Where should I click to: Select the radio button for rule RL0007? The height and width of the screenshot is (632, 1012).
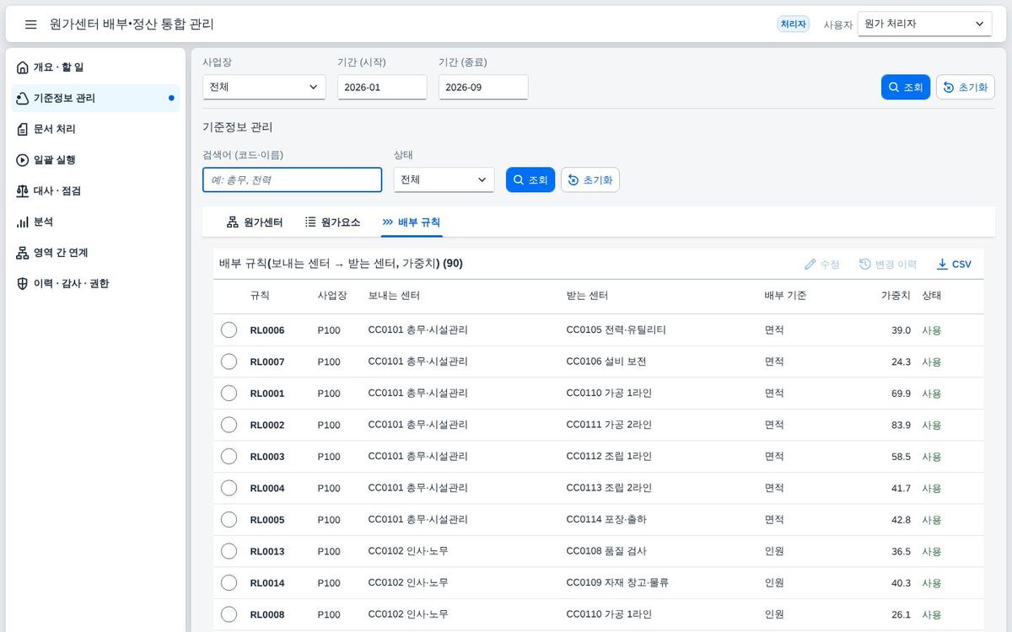coord(229,362)
